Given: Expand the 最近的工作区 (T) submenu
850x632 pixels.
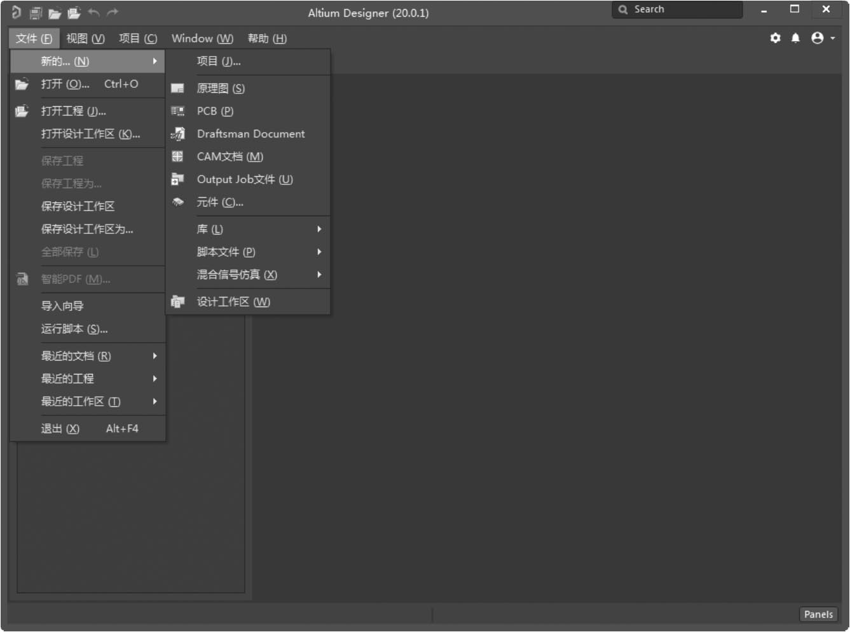Looking at the screenshot, I should 88,402.
